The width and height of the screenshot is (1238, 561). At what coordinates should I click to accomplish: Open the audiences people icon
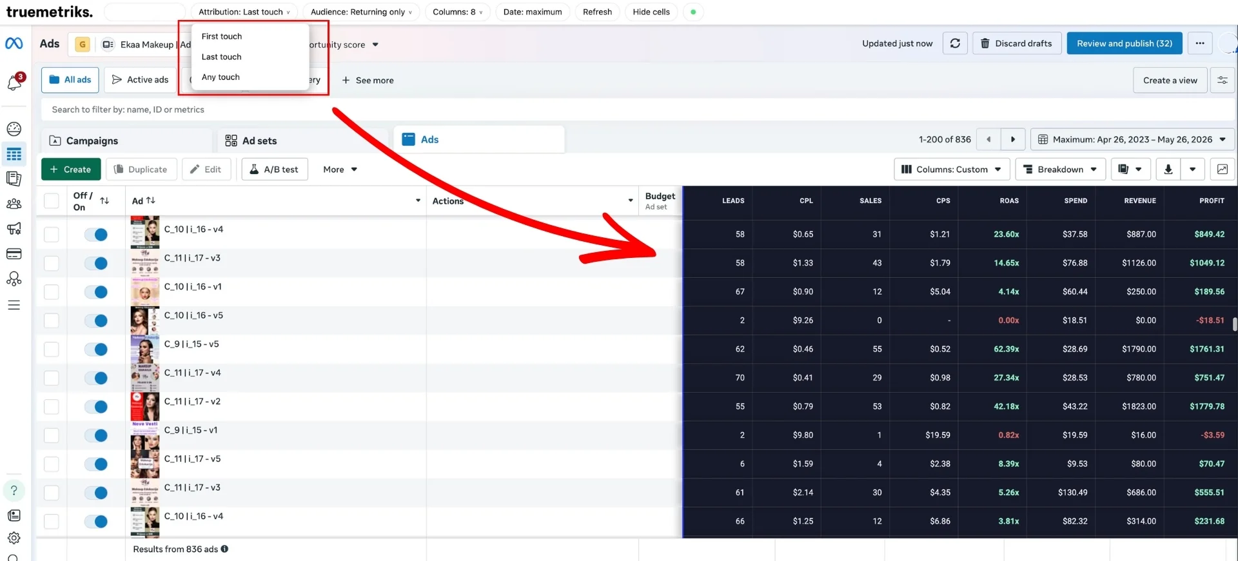tap(14, 204)
